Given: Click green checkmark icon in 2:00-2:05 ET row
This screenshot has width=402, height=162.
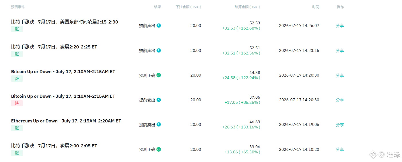Looking at the screenshot, I should pos(159,149).
